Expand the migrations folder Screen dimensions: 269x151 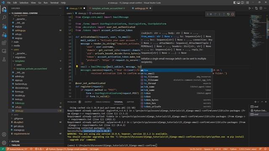(20, 57)
